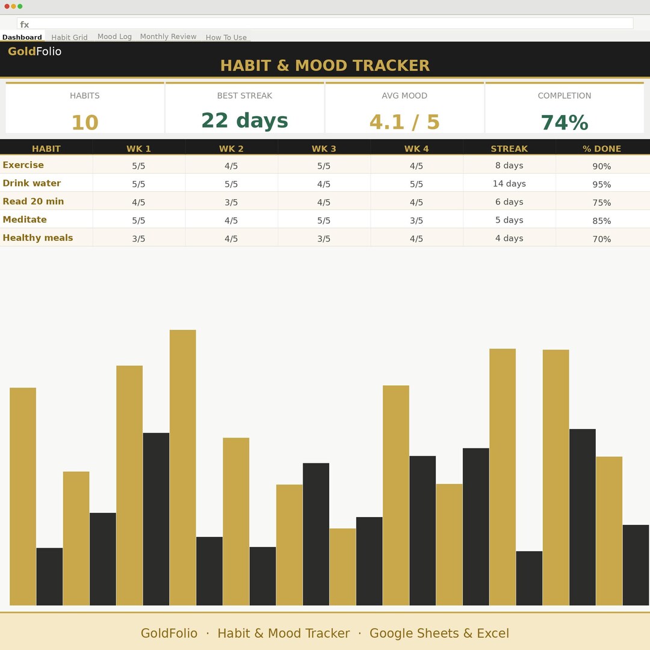Click the last dark bar in the chart
The image size is (650, 650).
coord(636,565)
